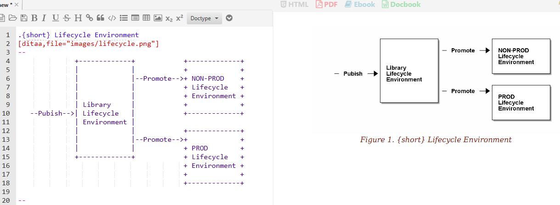The image size is (560, 205).
Task: Insert a heading with H icon
Action: tap(78, 18)
